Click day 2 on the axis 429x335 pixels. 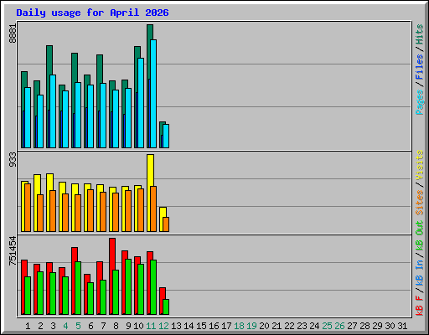point(40,326)
